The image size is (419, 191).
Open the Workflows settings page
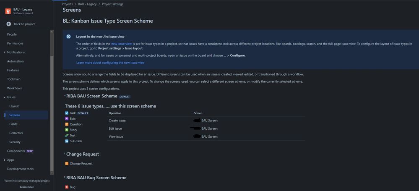[14, 88]
